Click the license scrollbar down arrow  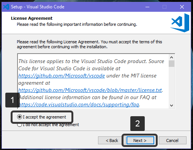pos(172,106)
